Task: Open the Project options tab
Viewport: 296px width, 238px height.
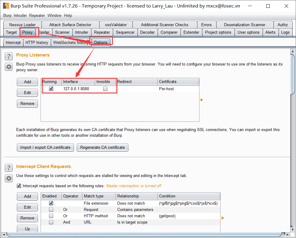Action: point(218,32)
